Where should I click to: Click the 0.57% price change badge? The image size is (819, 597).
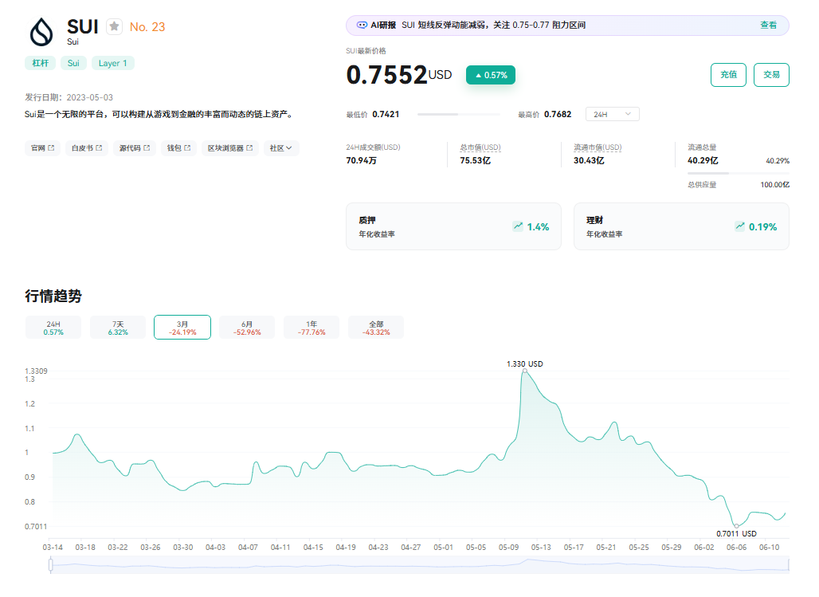tap(491, 75)
